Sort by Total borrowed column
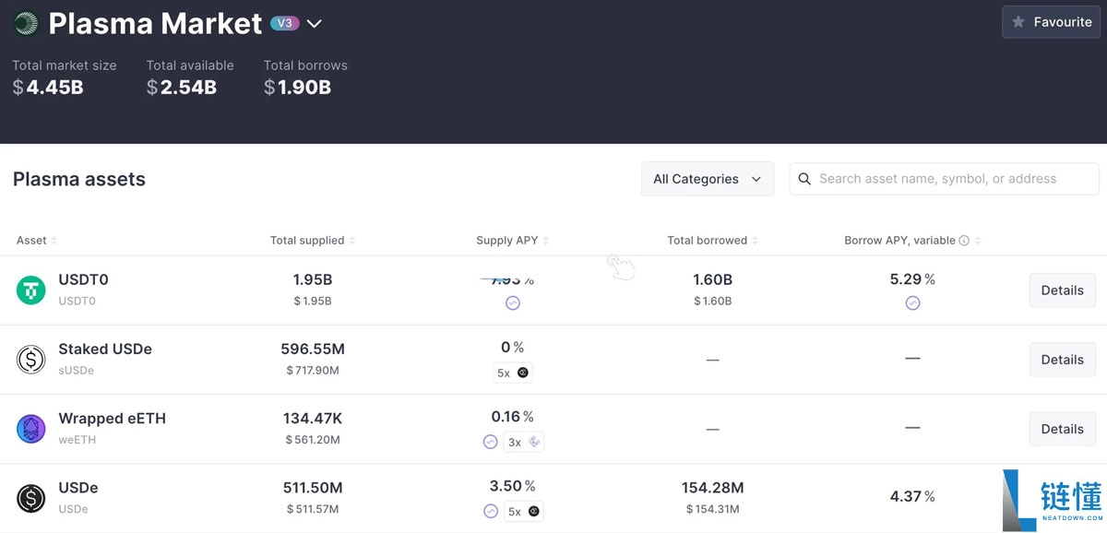The image size is (1107, 533). click(713, 241)
